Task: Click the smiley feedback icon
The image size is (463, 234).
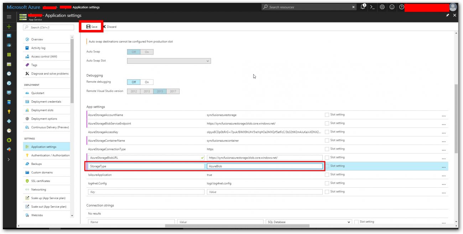Action: coord(392,7)
